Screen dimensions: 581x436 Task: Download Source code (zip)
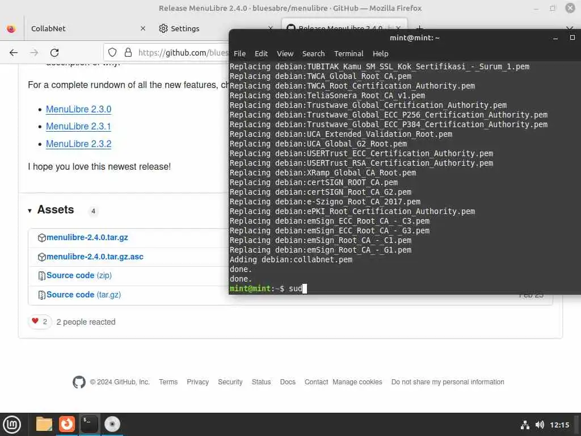pyautogui.click(x=79, y=275)
